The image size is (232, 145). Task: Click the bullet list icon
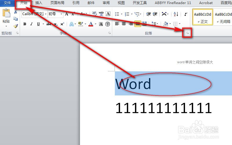click(117, 14)
